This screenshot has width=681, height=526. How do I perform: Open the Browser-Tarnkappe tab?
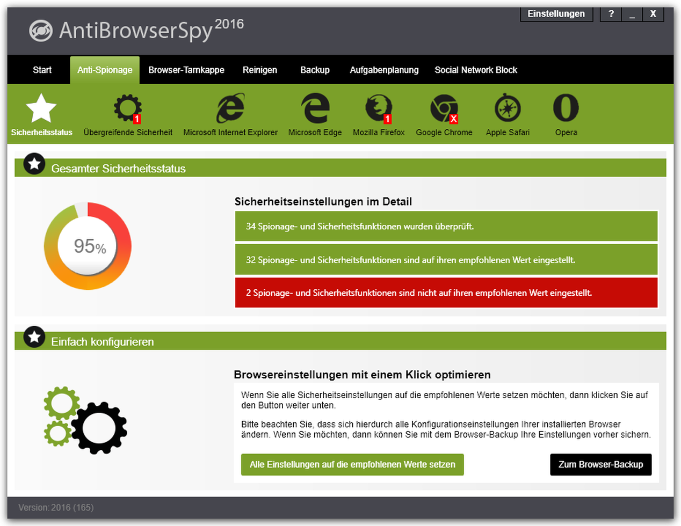[186, 70]
